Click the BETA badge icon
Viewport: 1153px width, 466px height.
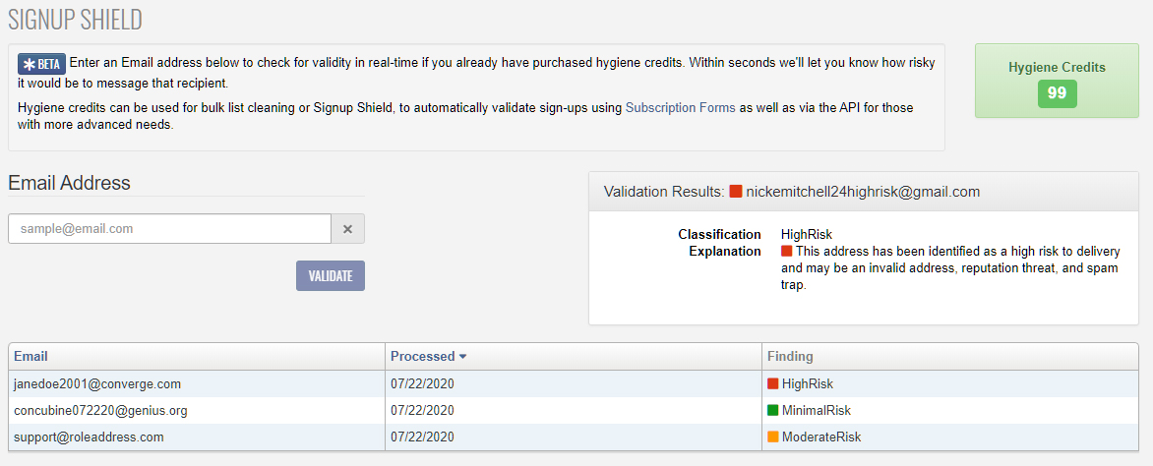(42, 63)
